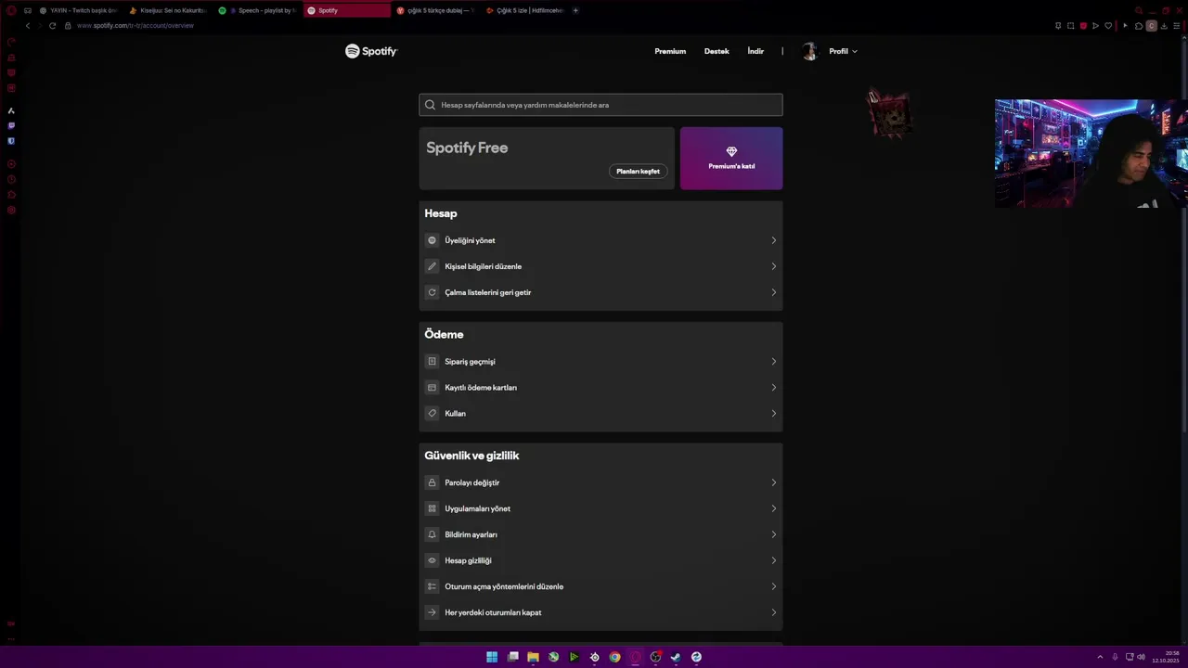Open the İndir download link

[755, 51]
